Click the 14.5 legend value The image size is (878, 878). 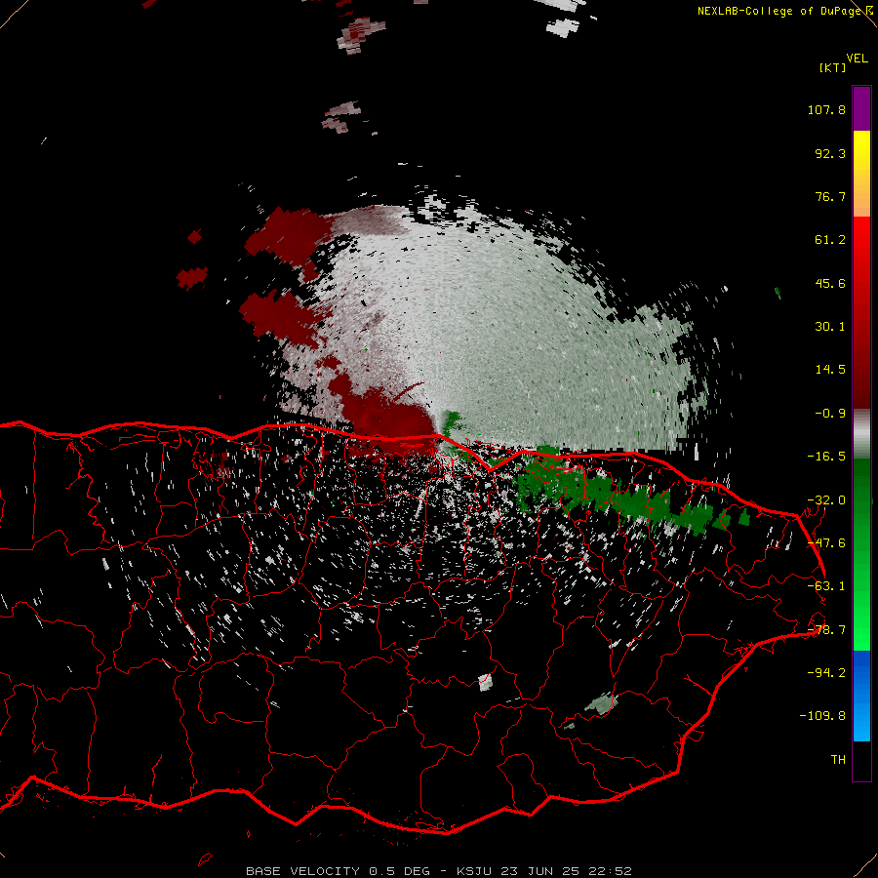830,370
